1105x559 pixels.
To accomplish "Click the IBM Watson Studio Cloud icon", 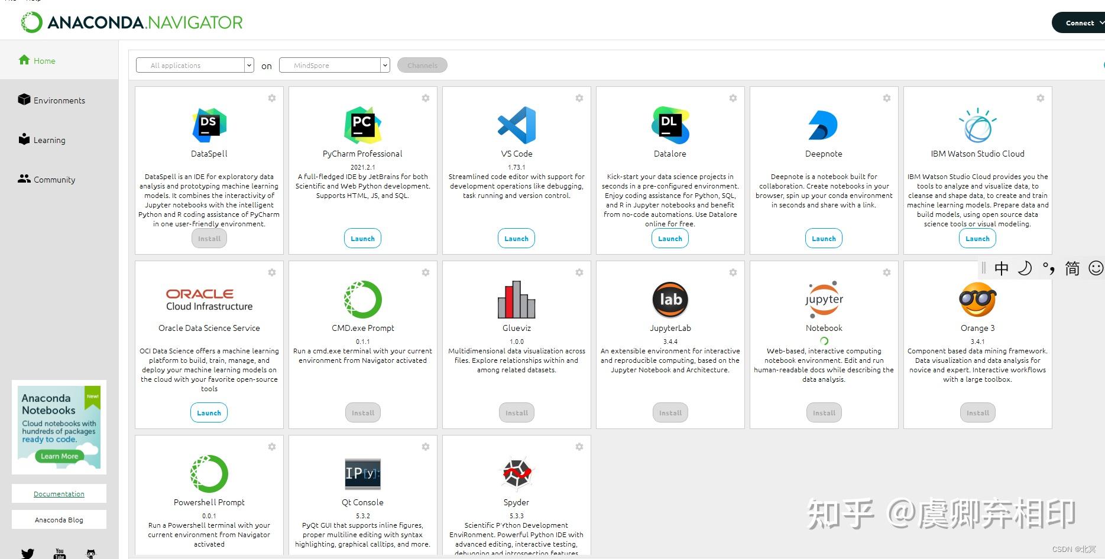I will 977,125.
